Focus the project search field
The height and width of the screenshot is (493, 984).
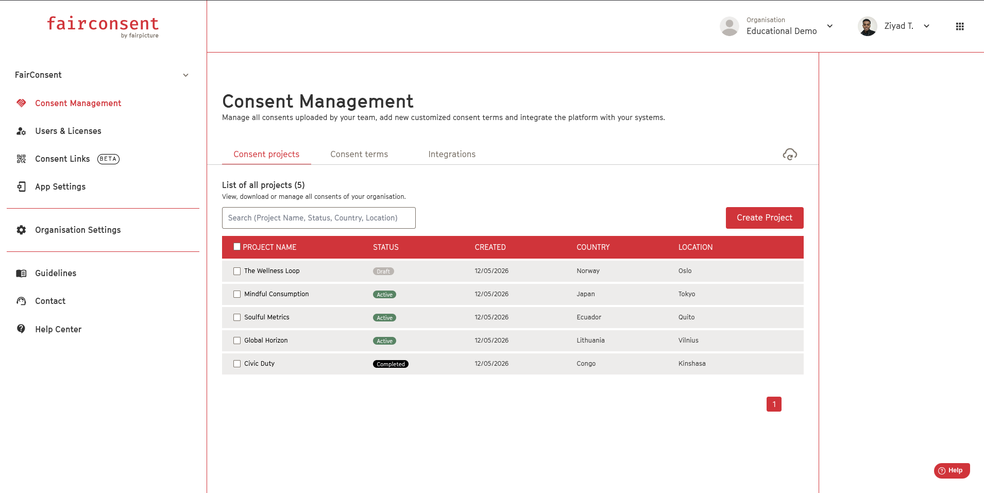pos(319,218)
